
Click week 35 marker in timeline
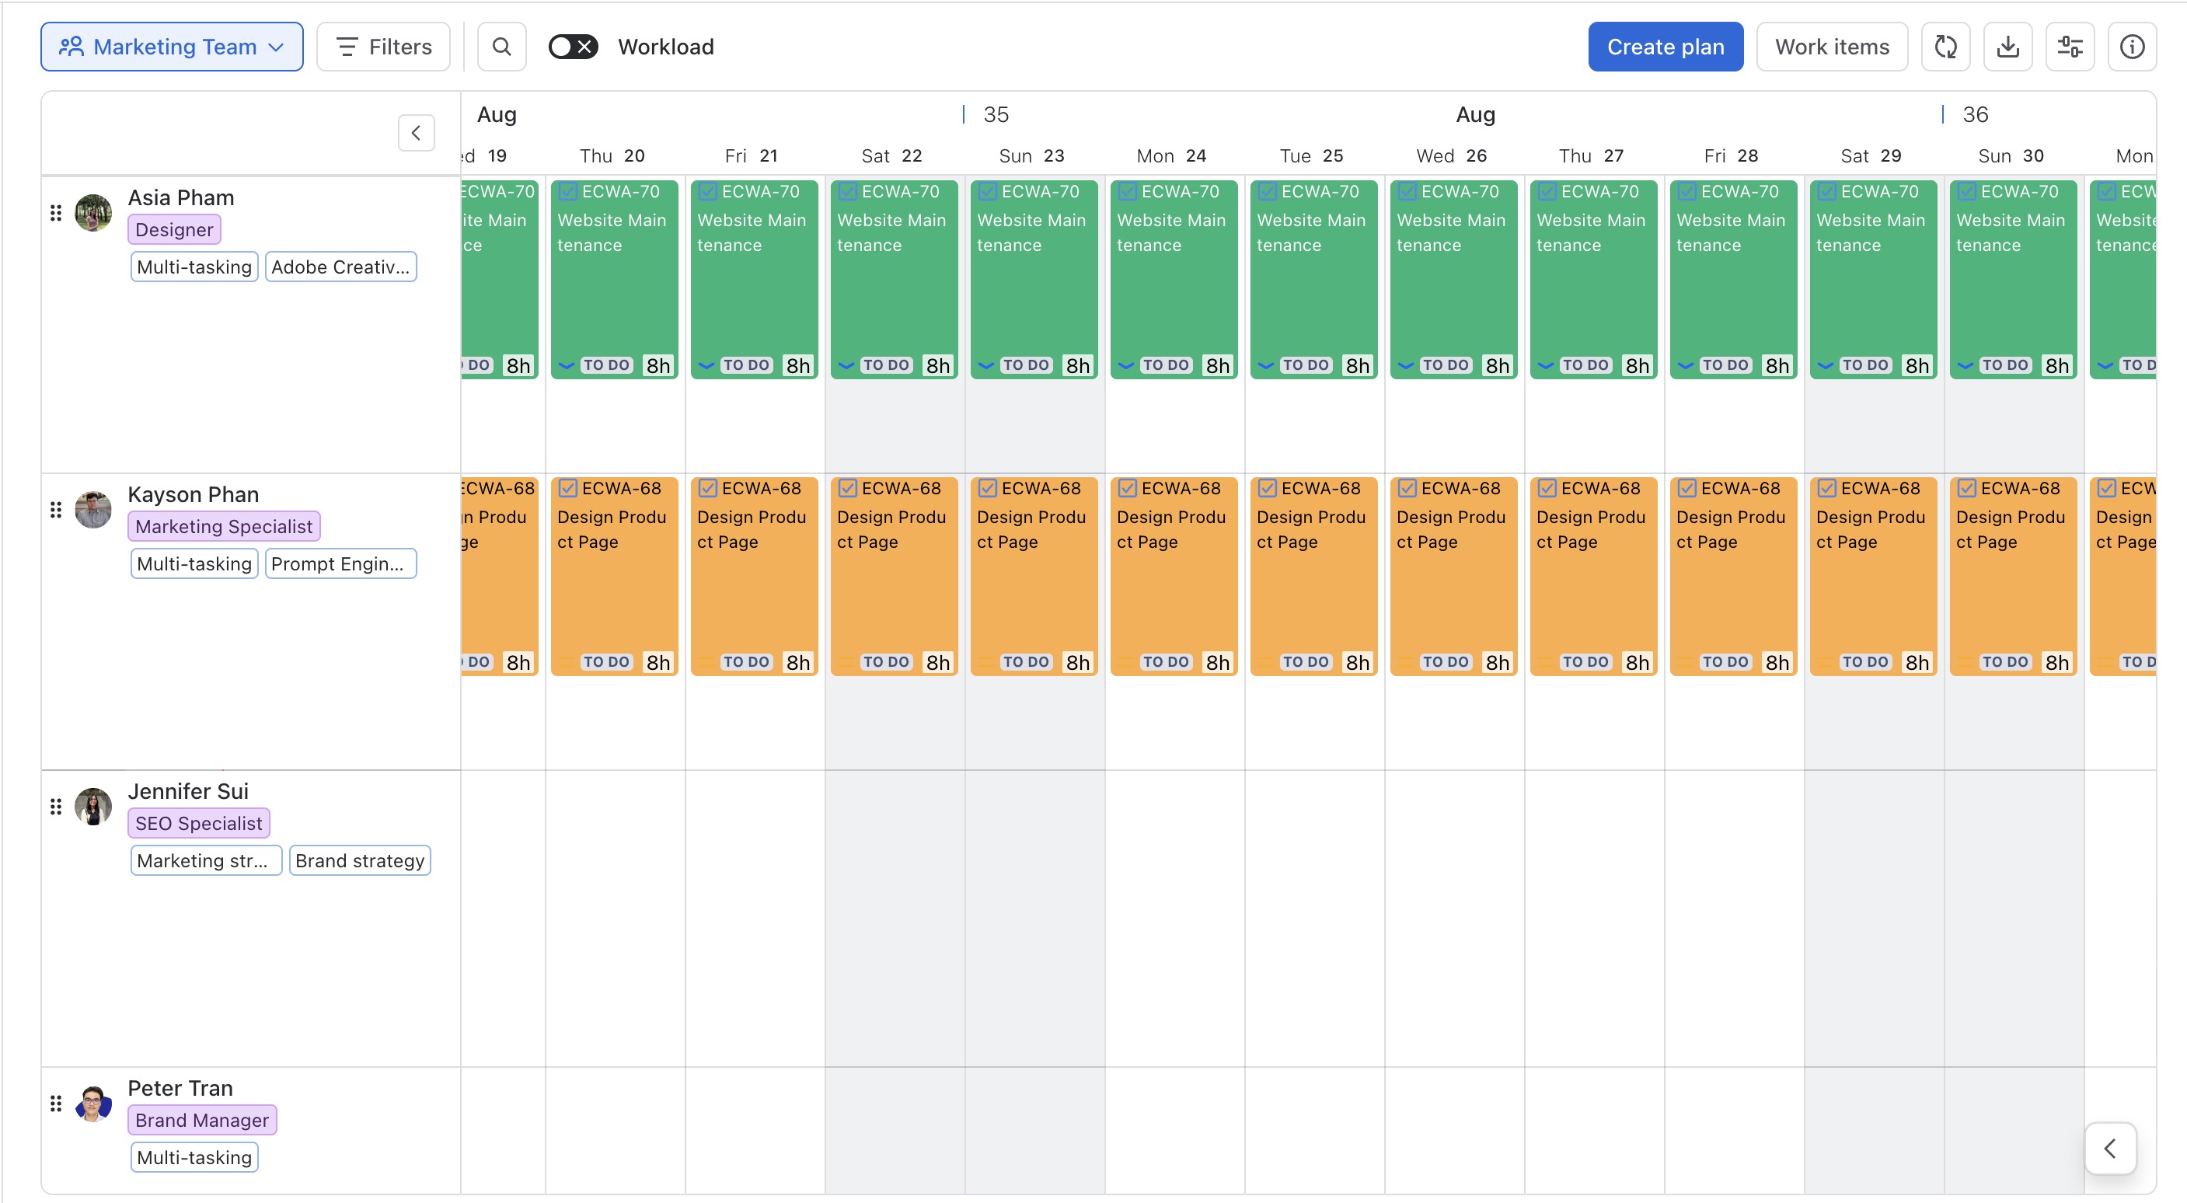pos(996,114)
